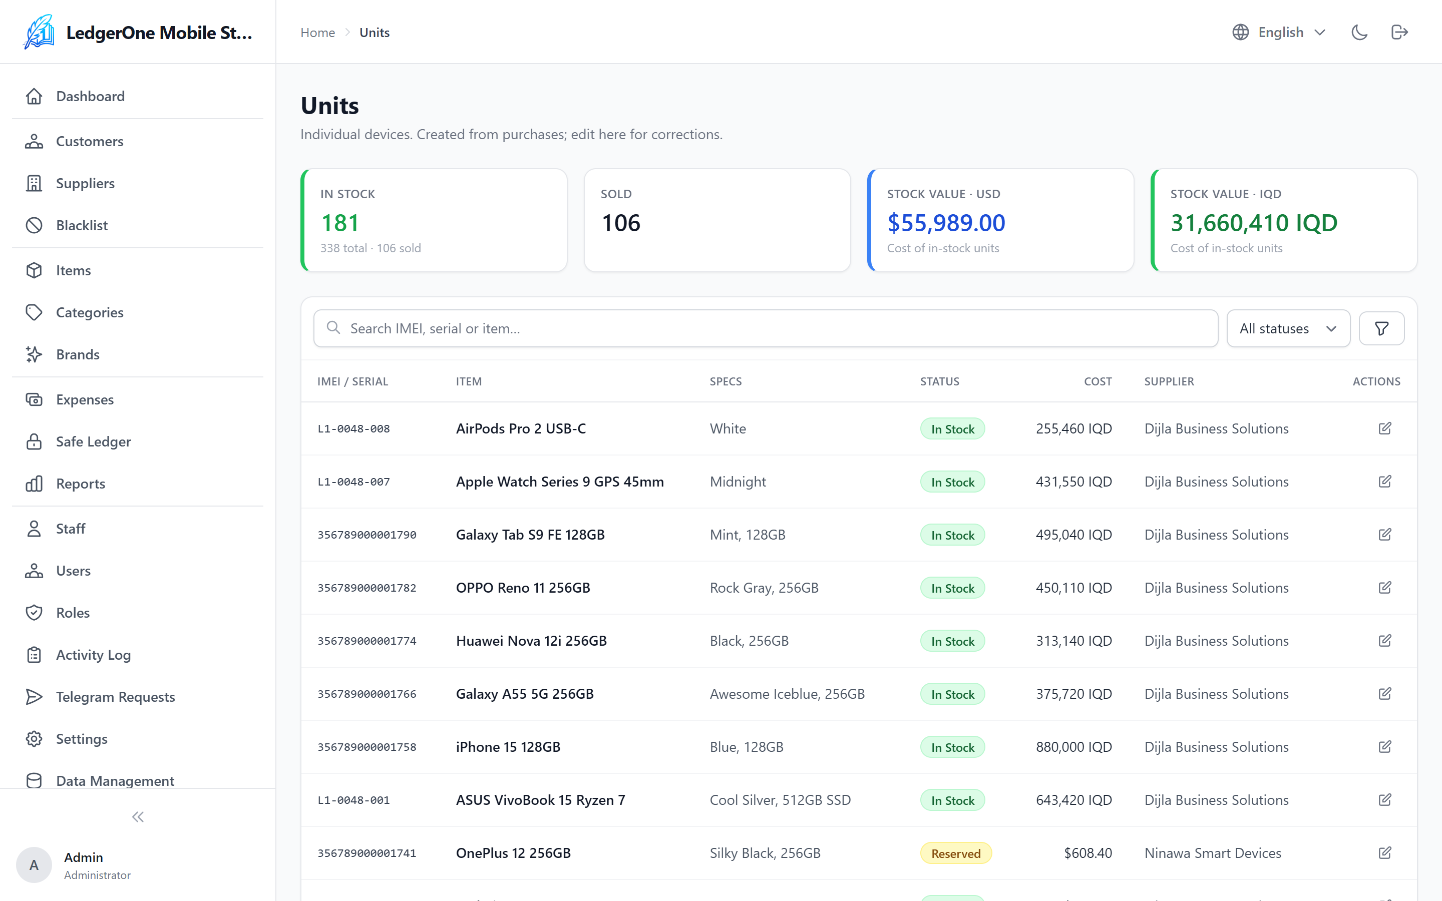
Task: Edit the Galaxy A55 5G unit
Action: (1385, 694)
